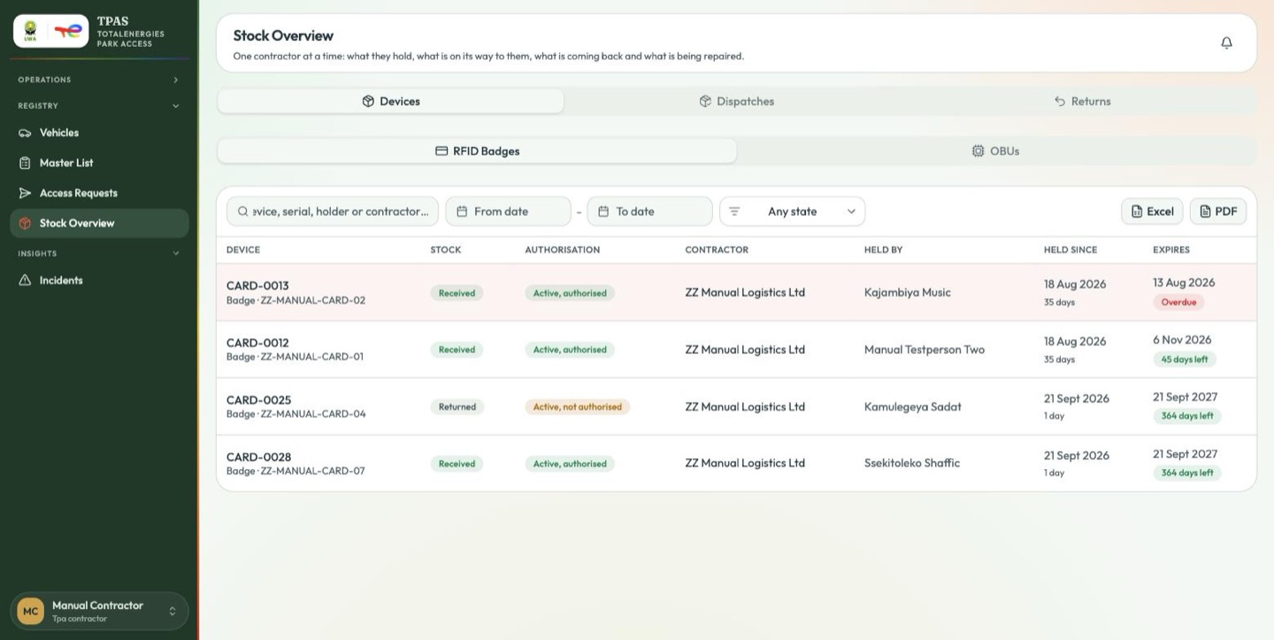
Task: Click the 364 days left badge for CARD-0028
Action: (1187, 473)
